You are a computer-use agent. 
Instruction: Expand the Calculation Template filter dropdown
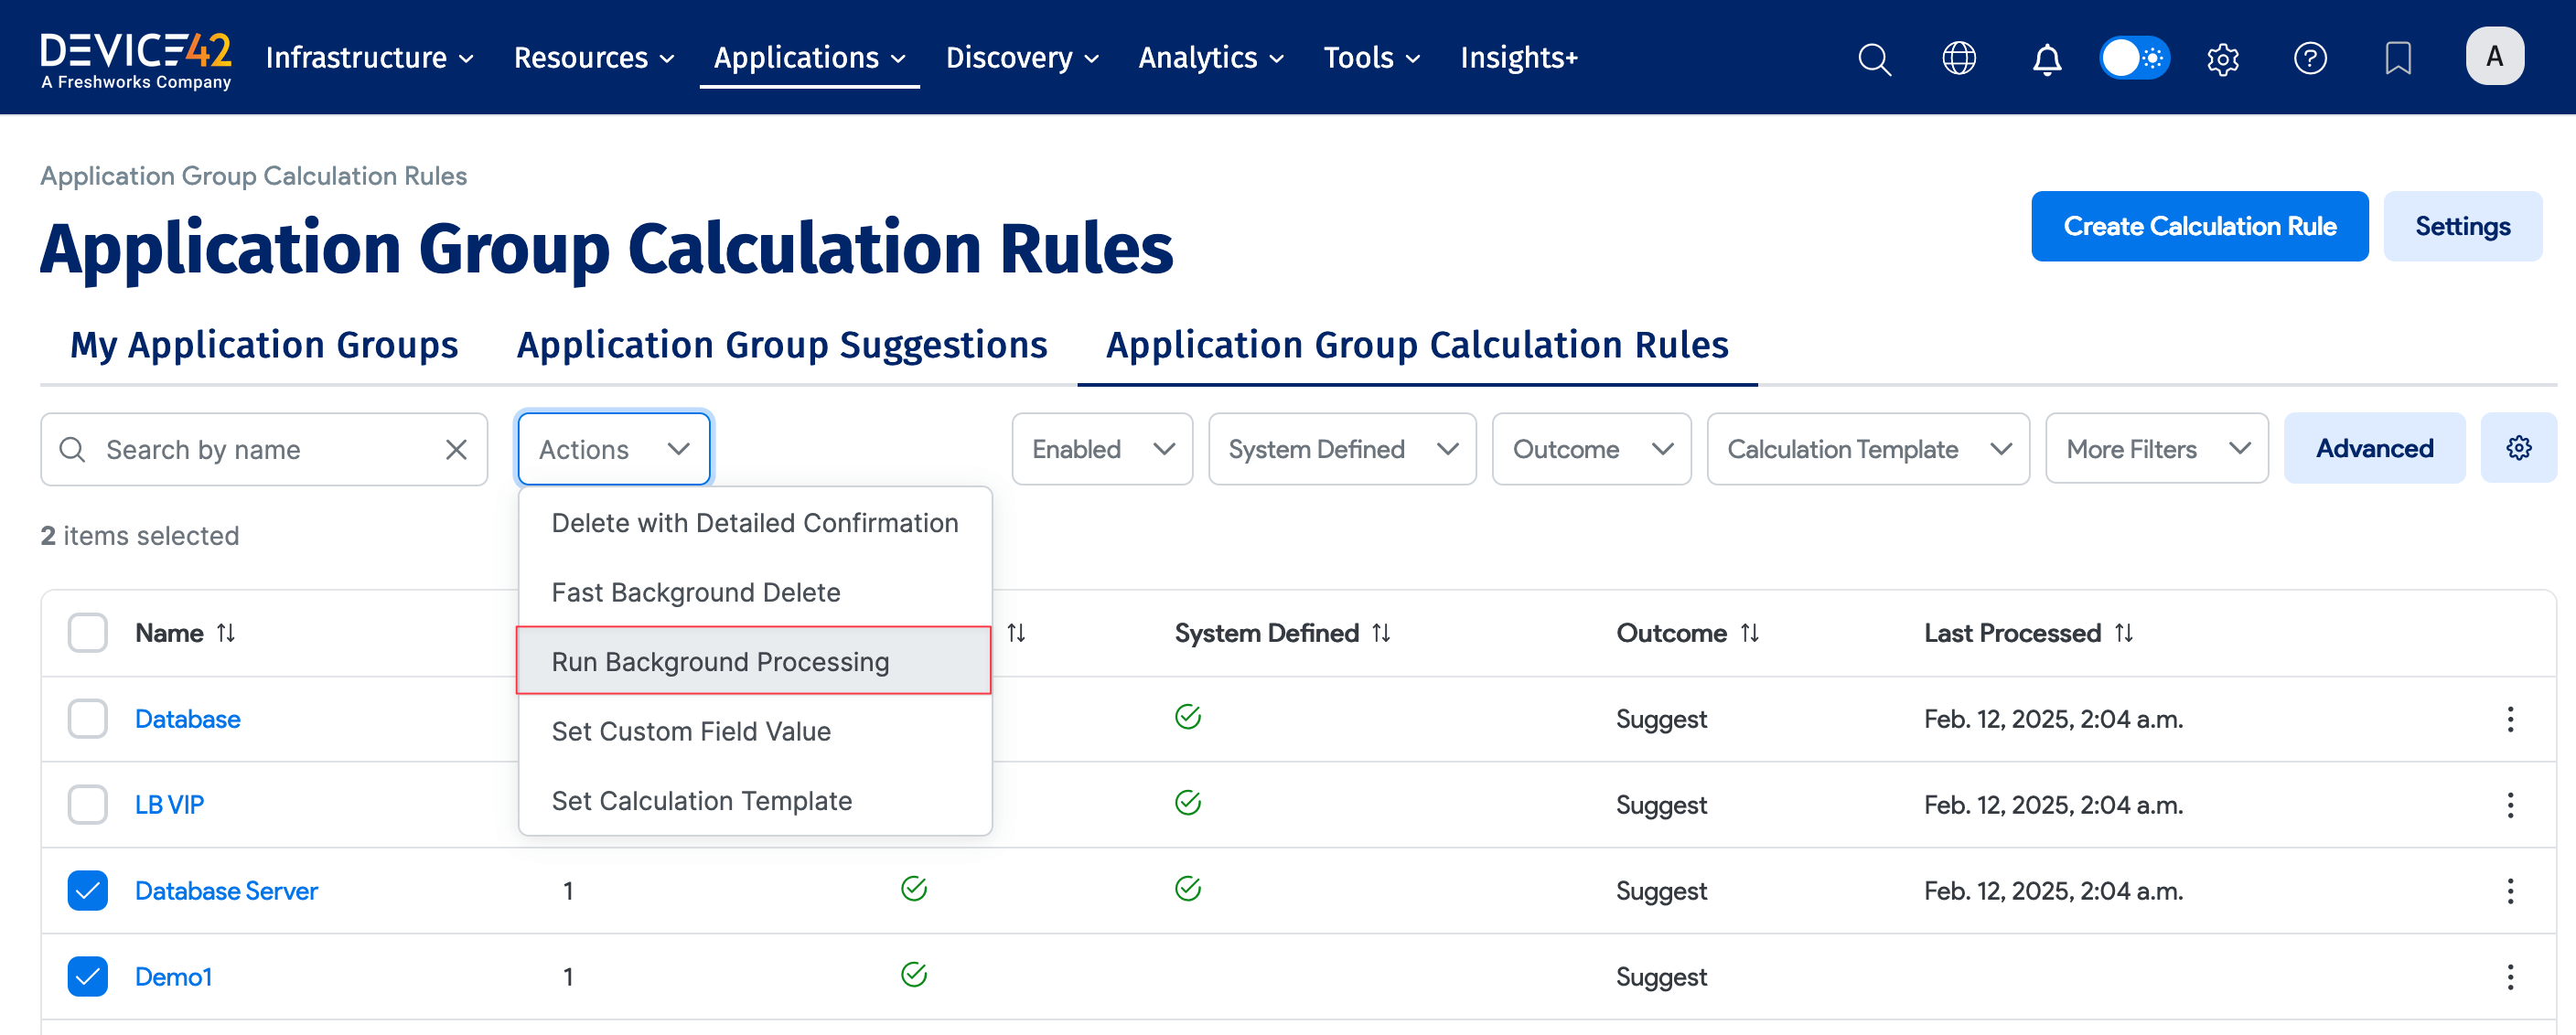1867,450
